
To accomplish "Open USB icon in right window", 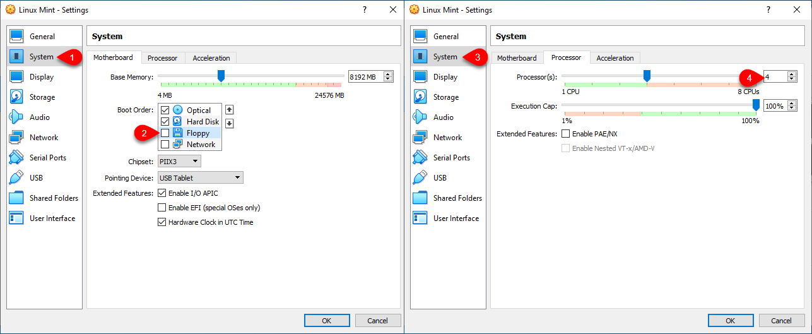I will [x=421, y=178].
